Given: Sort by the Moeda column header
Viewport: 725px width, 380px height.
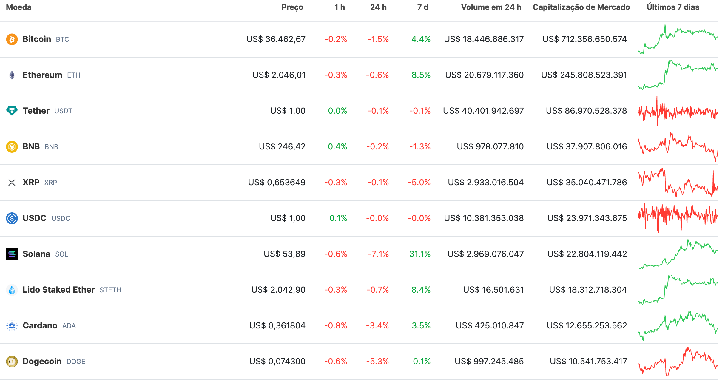Looking at the screenshot, I should (18, 7).
